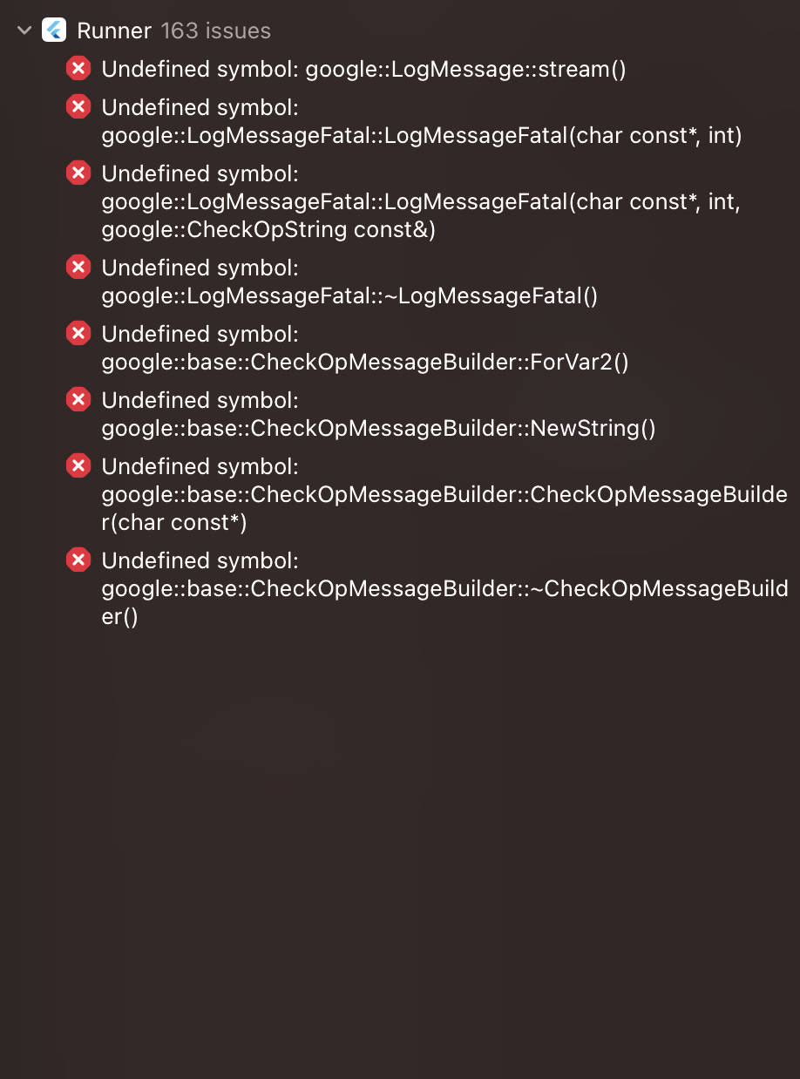Click the 163 issues count text
This screenshot has width=800, height=1079.
point(214,30)
